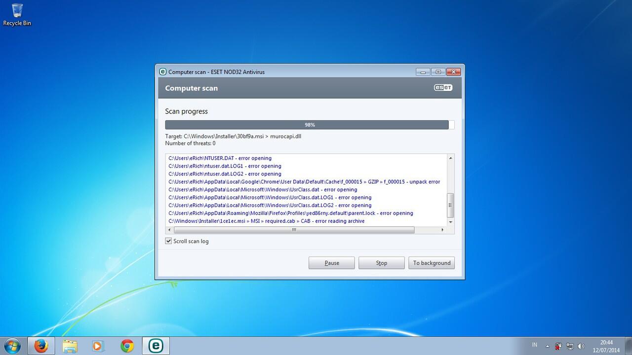Show hidden system tray icons
The image size is (632, 355).
547,346
